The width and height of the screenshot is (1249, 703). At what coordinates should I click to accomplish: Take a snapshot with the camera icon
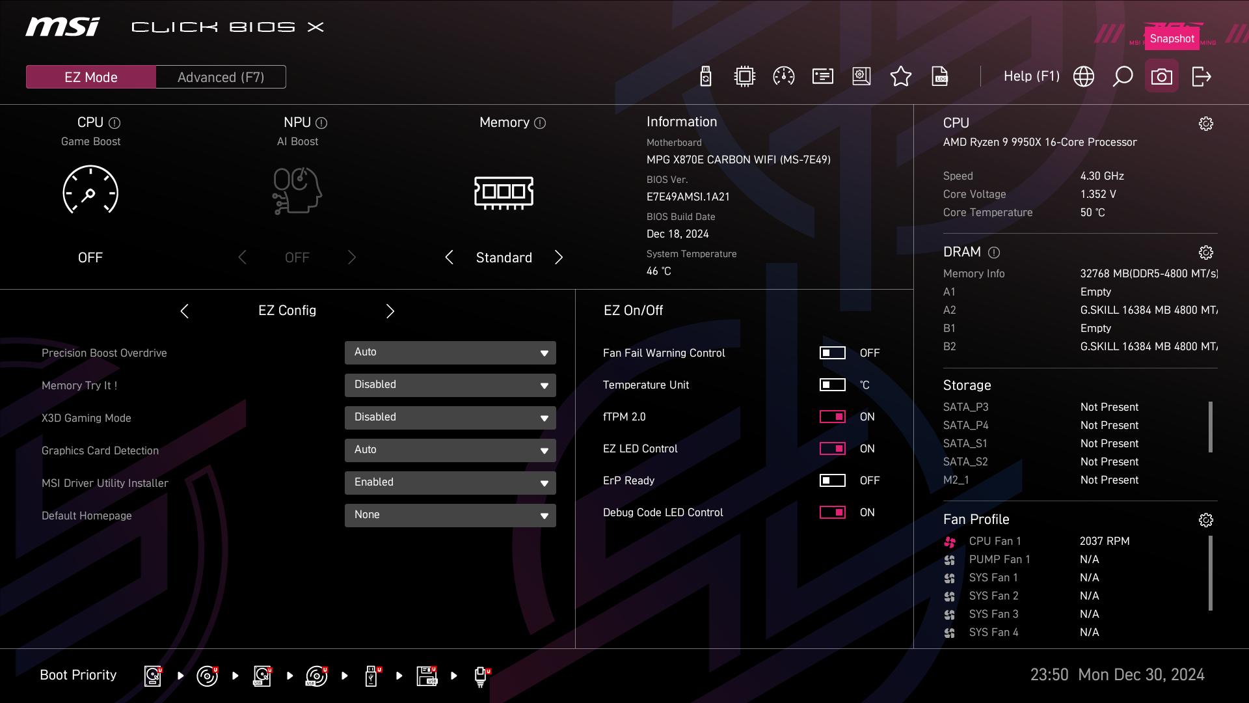[1162, 77]
